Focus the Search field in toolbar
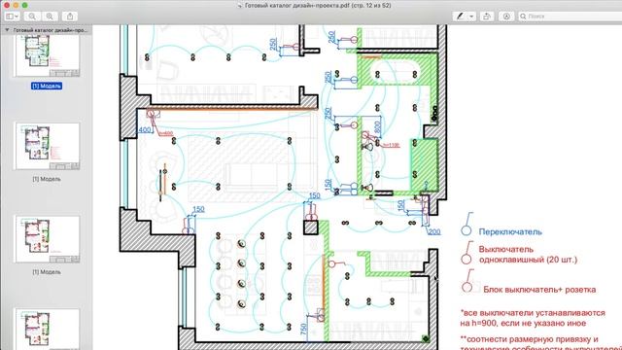This screenshot has width=622, height=350. [570, 17]
